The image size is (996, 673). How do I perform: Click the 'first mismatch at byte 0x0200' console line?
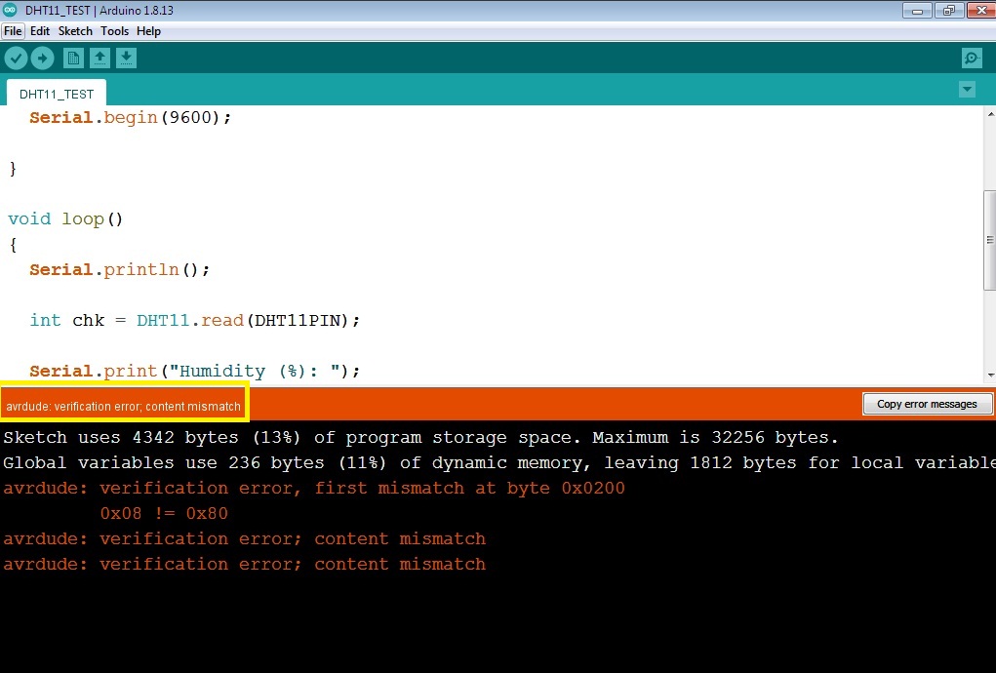(x=314, y=489)
